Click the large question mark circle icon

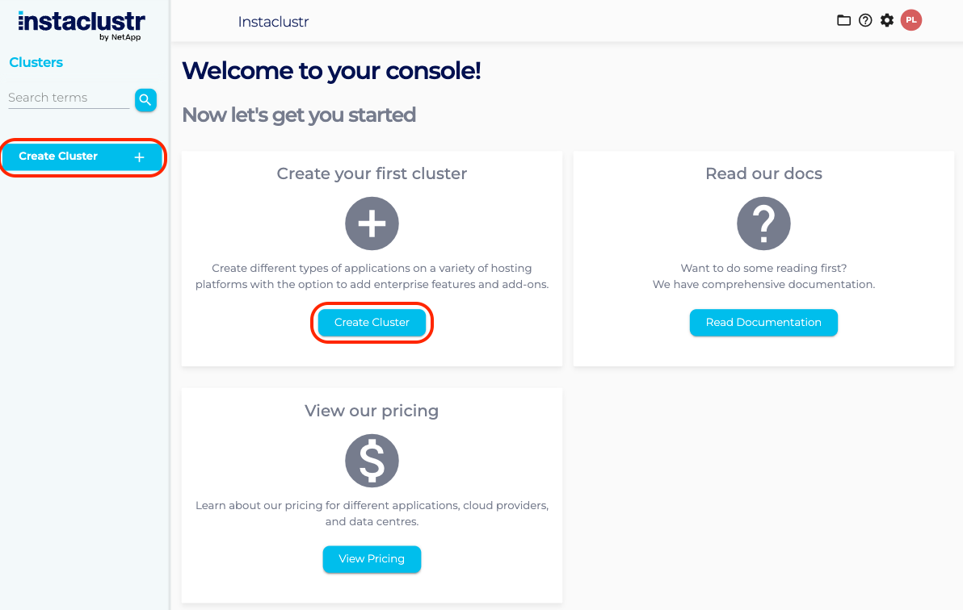[x=763, y=224]
